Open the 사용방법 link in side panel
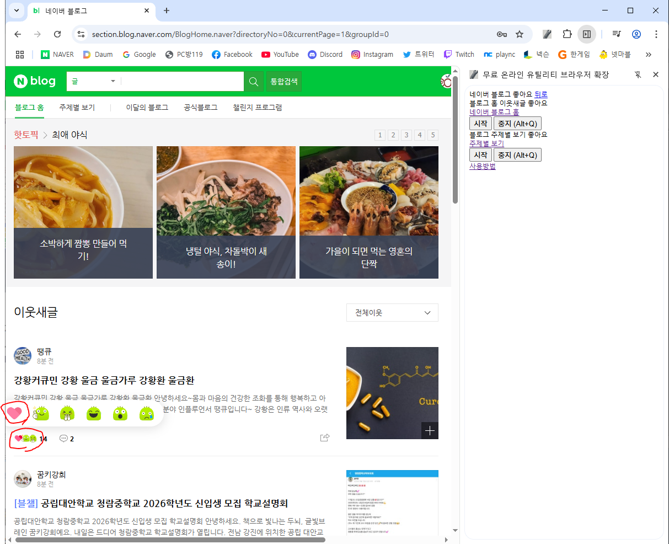669x544 pixels. tap(482, 166)
